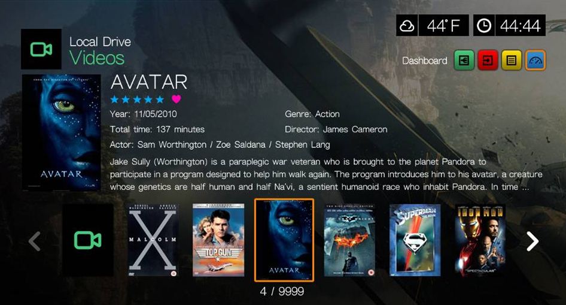Click the green Videos camera icon in header

[x=41, y=49]
